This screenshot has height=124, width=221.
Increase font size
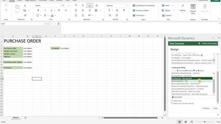point(59,10)
